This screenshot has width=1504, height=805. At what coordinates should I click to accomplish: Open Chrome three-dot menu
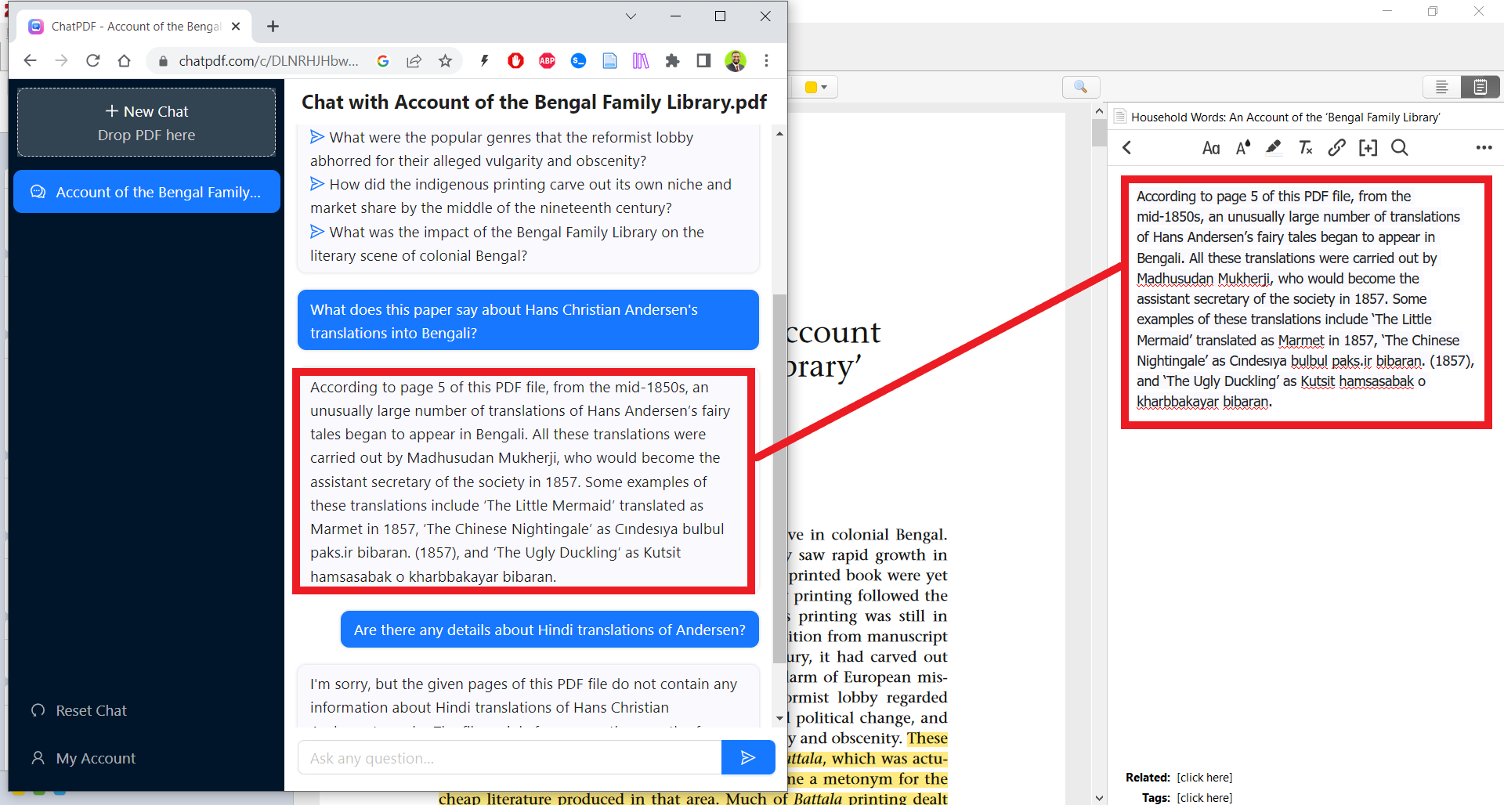(x=766, y=61)
